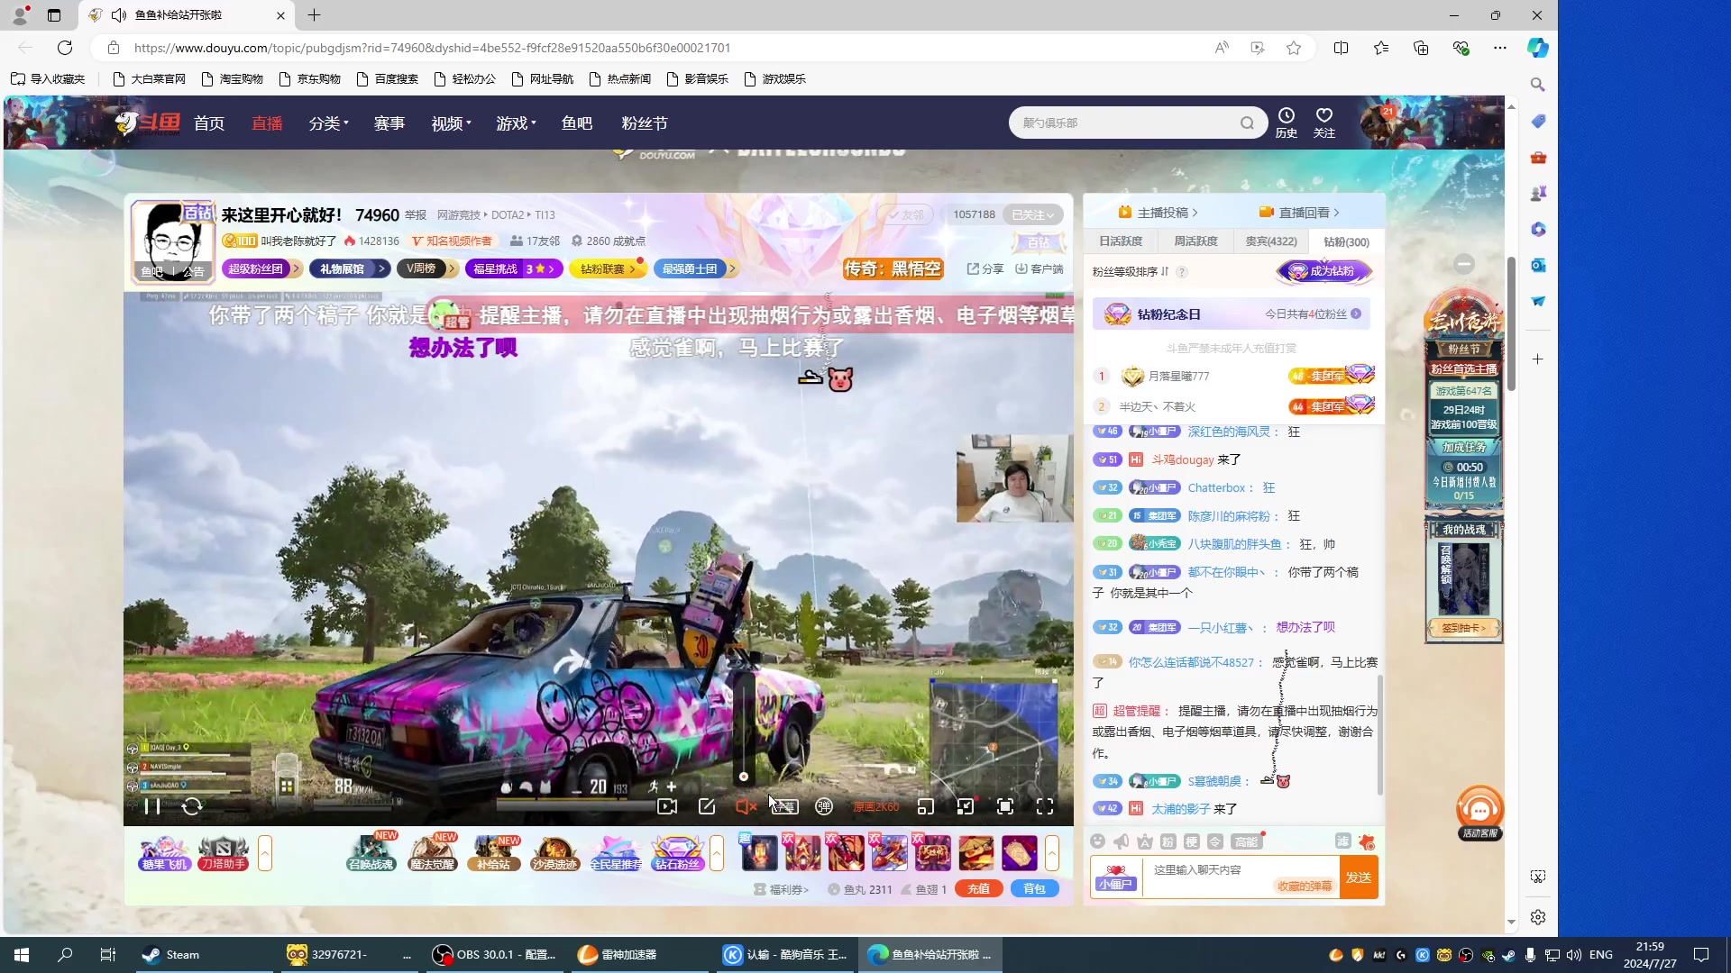1731x973 pixels.
Task: Click the 令 command icon in chat
Action: (1215, 841)
